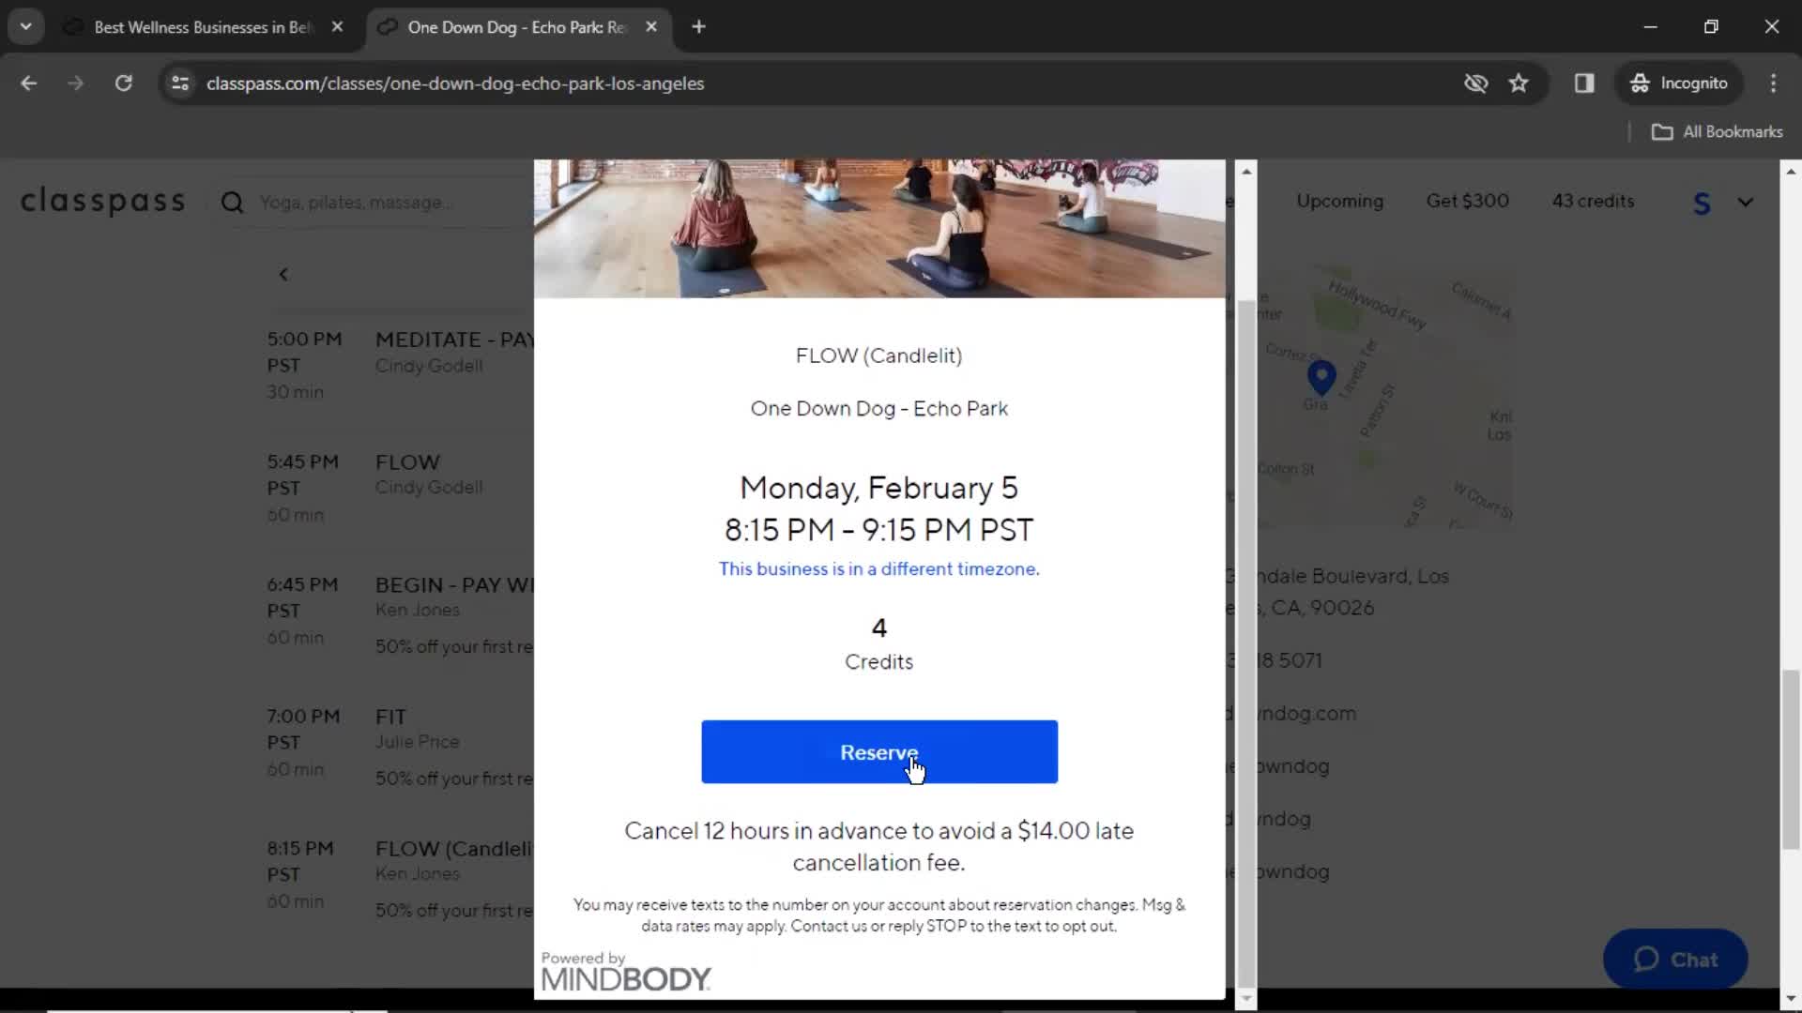Image resolution: width=1802 pixels, height=1013 pixels.
Task: Expand the account dropdown arrow
Action: tap(1745, 202)
